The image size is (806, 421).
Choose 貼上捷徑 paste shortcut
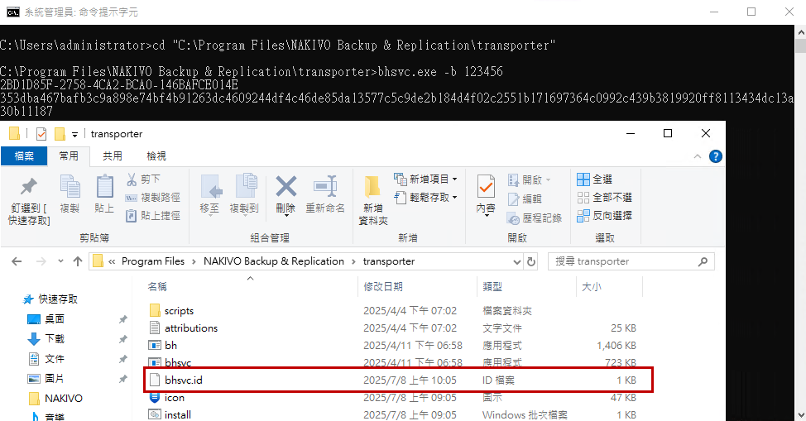click(152, 215)
